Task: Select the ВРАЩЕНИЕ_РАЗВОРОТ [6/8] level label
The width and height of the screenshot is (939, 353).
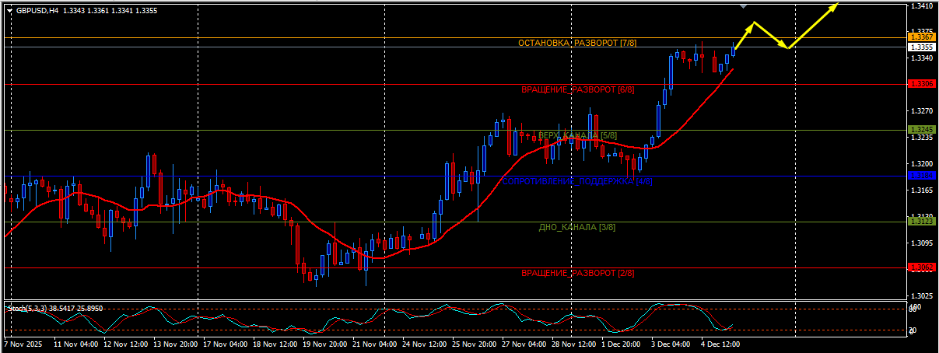Action: click(x=577, y=90)
